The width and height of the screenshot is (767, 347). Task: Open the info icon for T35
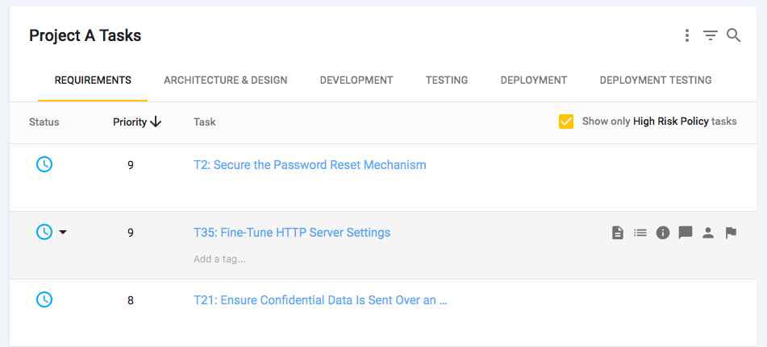[663, 233]
